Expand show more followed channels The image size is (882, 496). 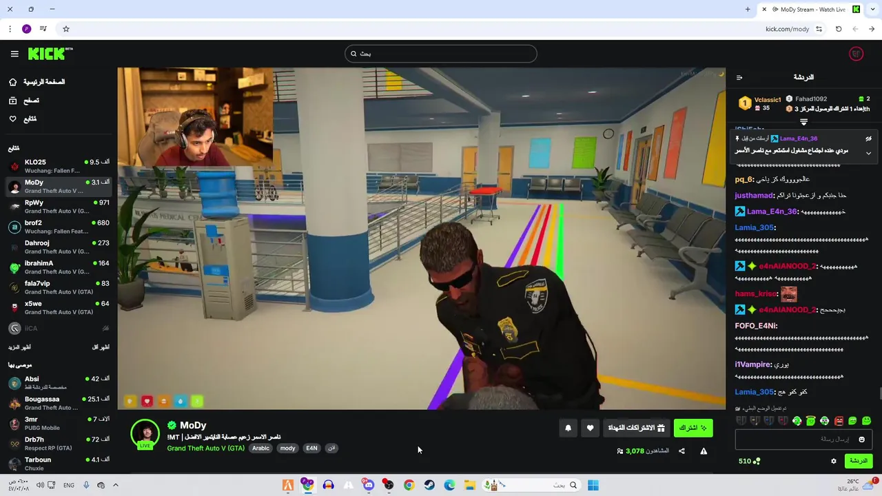pos(19,347)
